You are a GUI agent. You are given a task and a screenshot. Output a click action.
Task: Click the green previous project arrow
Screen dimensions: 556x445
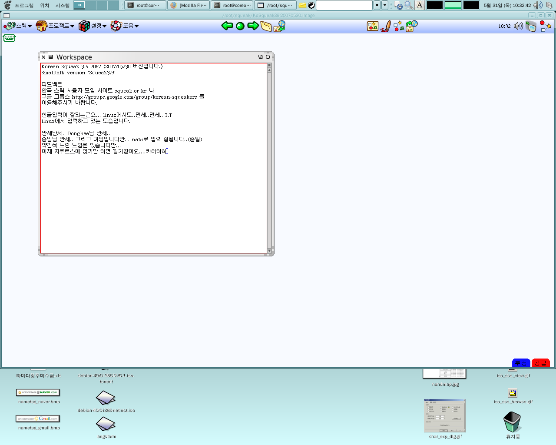point(227,26)
